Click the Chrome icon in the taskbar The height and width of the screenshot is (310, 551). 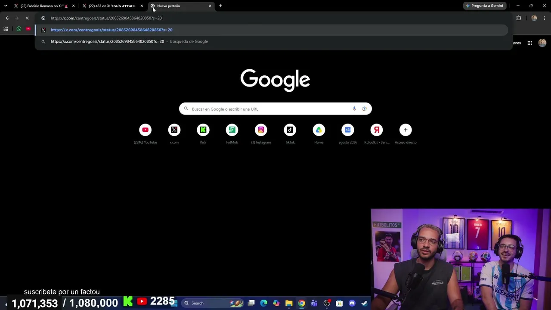(x=302, y=303)
